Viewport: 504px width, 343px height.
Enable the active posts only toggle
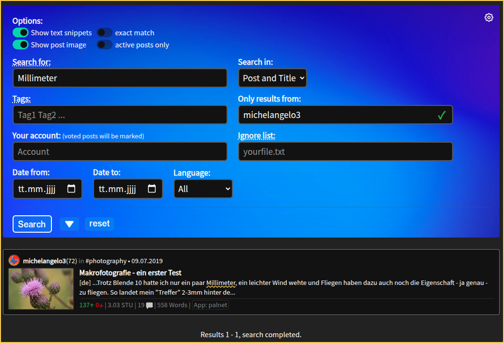105,45
